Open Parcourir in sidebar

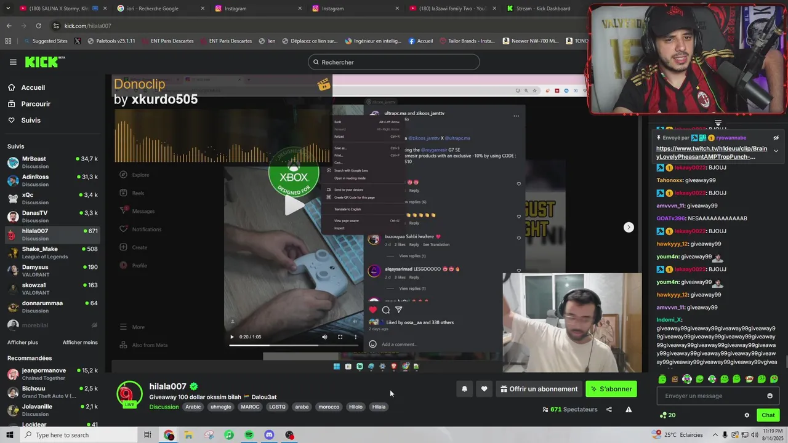click(36, 104)
